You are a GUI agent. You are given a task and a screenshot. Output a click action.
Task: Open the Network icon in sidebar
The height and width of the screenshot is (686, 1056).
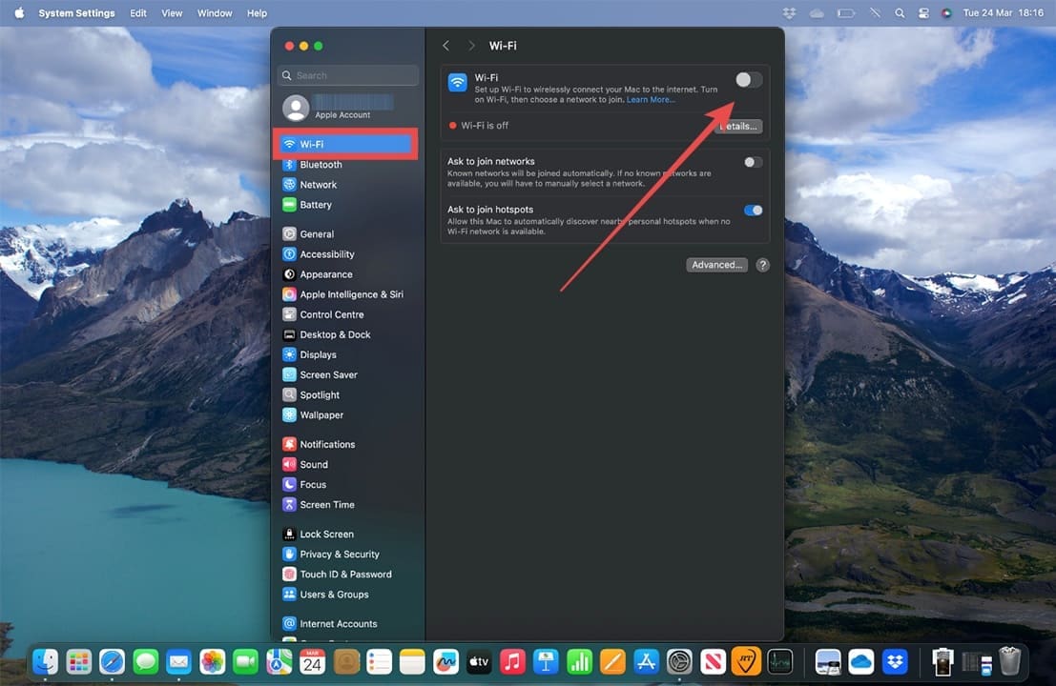[x=289, y=184]
